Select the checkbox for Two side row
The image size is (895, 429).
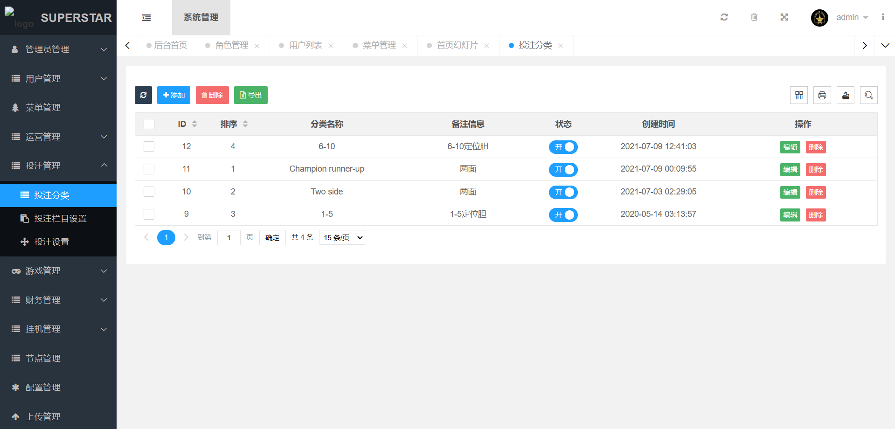tap(149, 192)
